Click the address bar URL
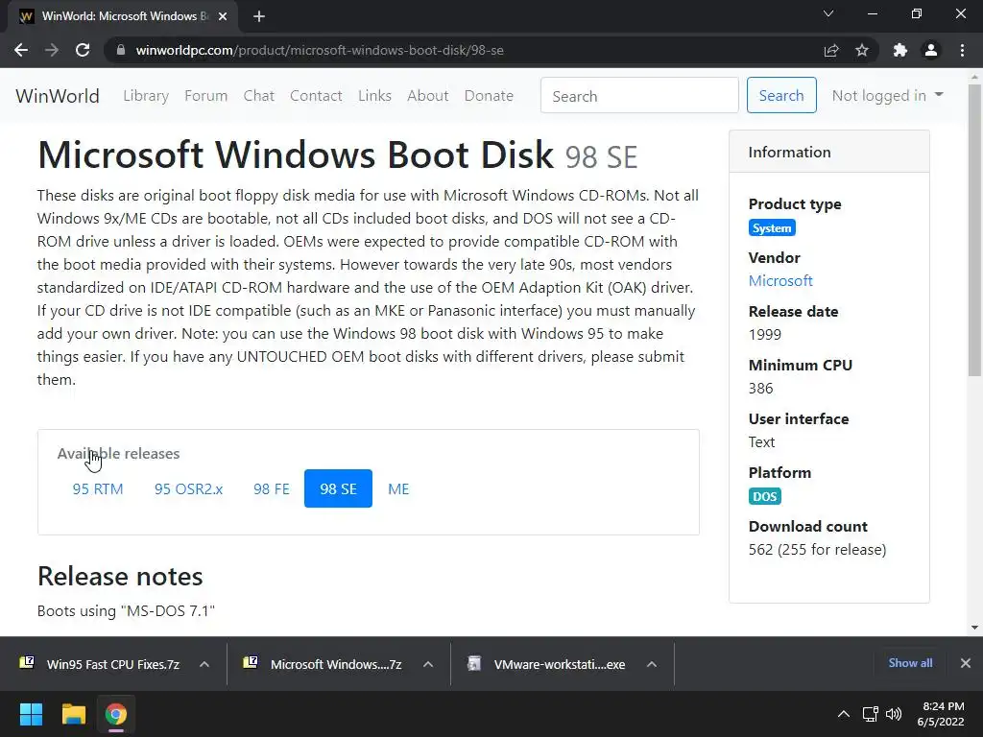The image size is (983, 737). point(320,50)
